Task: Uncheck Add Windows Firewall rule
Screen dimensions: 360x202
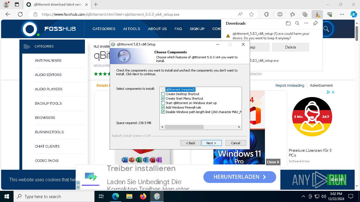Action: click(163, 107)
